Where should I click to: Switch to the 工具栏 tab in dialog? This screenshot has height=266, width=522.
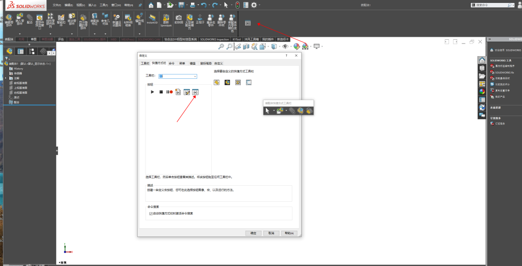tap(145, 63)
